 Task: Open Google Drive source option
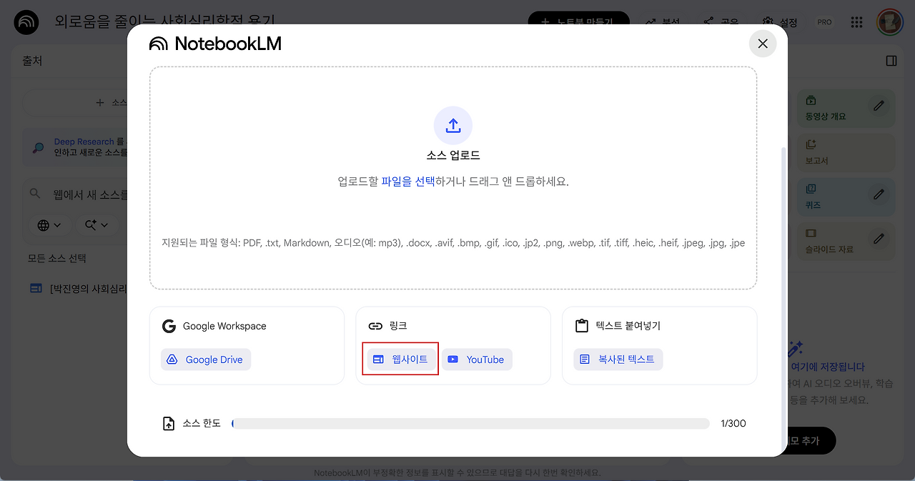coord(206,359)
